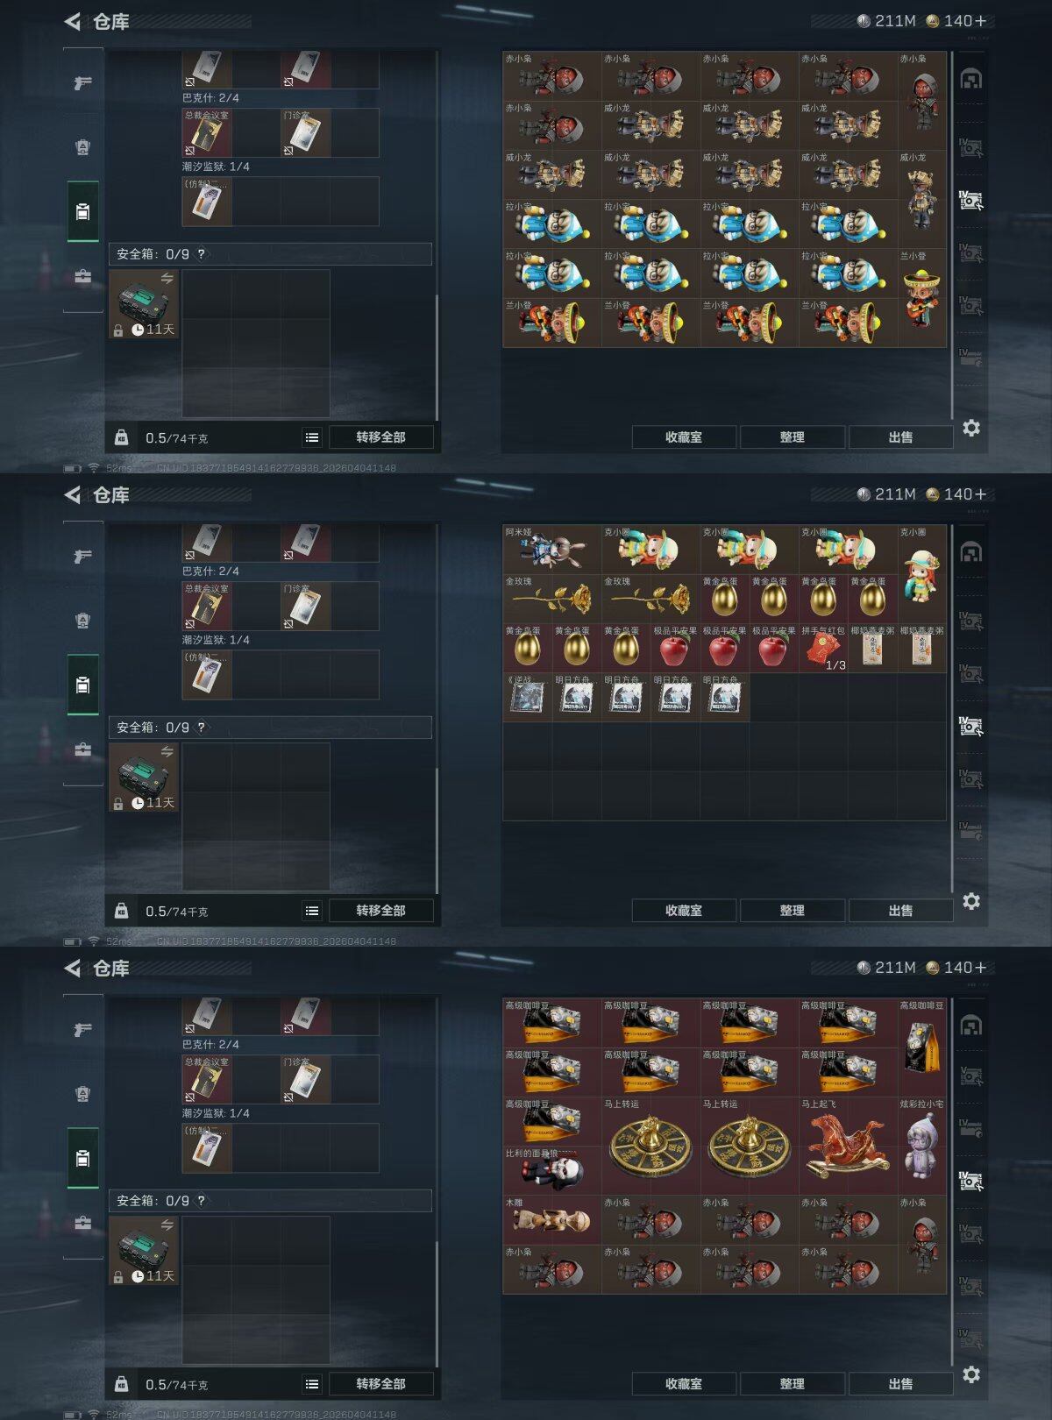Toggle swap arrows on safe box beside golden eggs screen
Image resolution: width=1052 pixels, height=1420 pixels.
tap(167, 752)
